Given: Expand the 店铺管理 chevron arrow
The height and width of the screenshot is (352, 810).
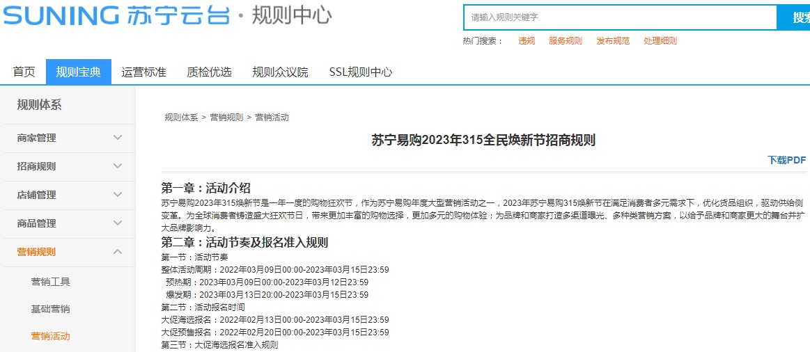Looking at the screenshot, I should point(118,195).
